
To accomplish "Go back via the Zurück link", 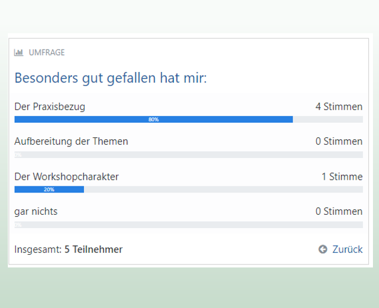I will point(348,249).
